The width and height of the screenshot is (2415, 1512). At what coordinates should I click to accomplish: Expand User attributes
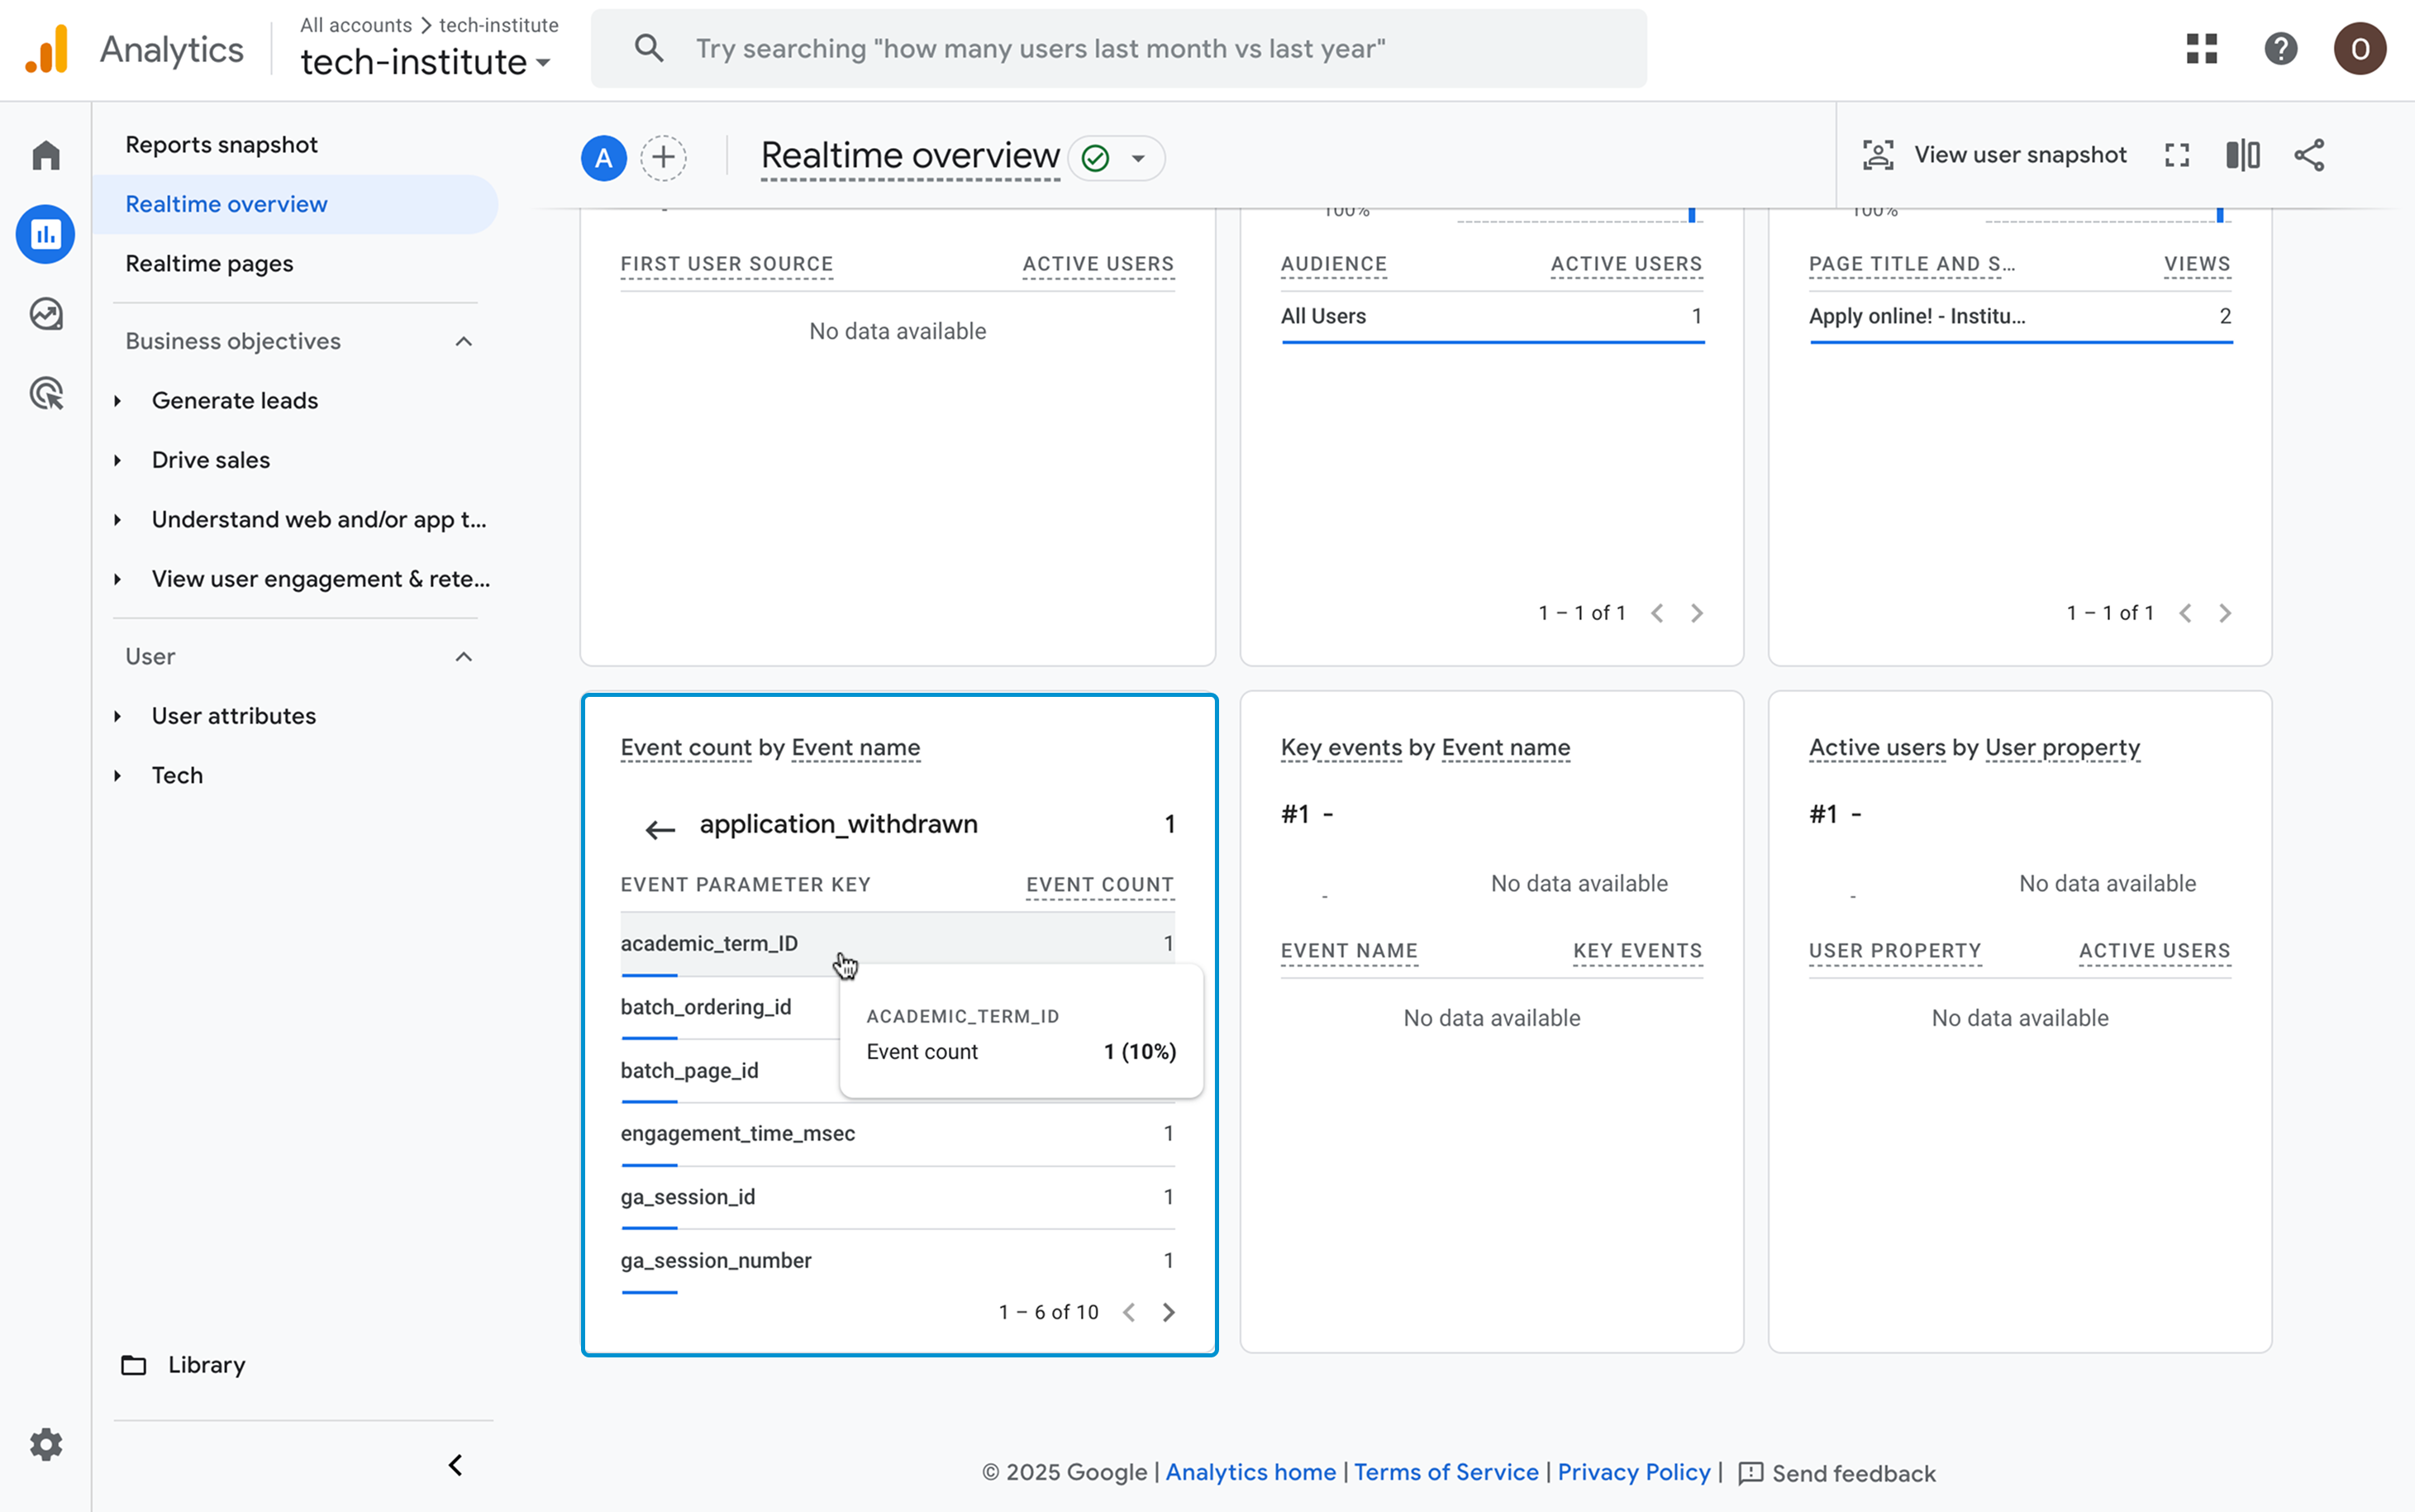click(118, 716)
